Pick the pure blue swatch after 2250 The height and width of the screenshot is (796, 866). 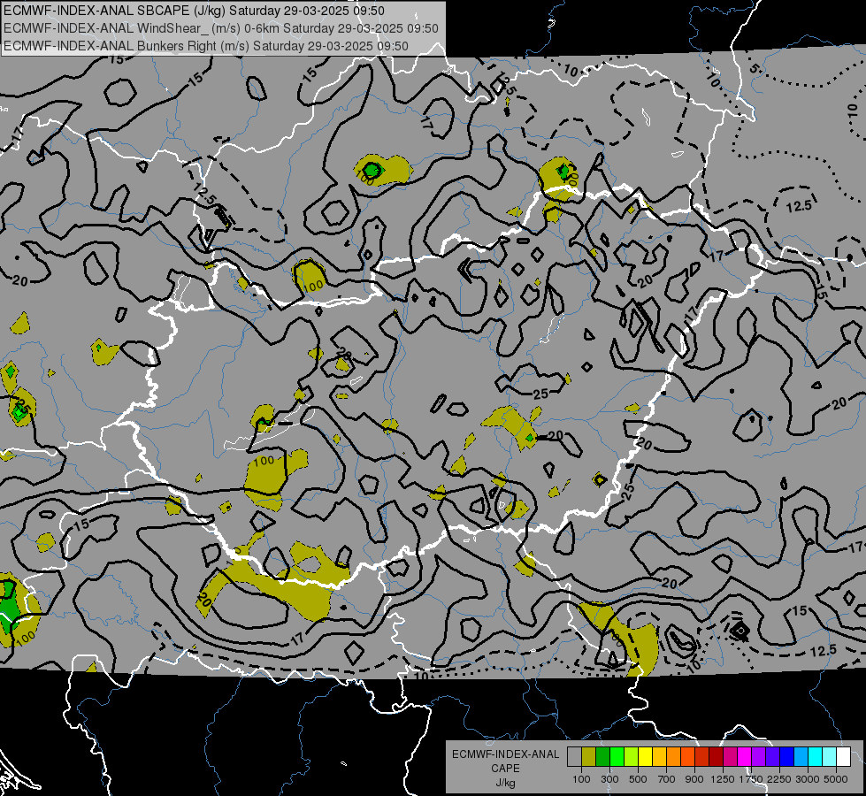pyautogui.click(x=787, y=757)
